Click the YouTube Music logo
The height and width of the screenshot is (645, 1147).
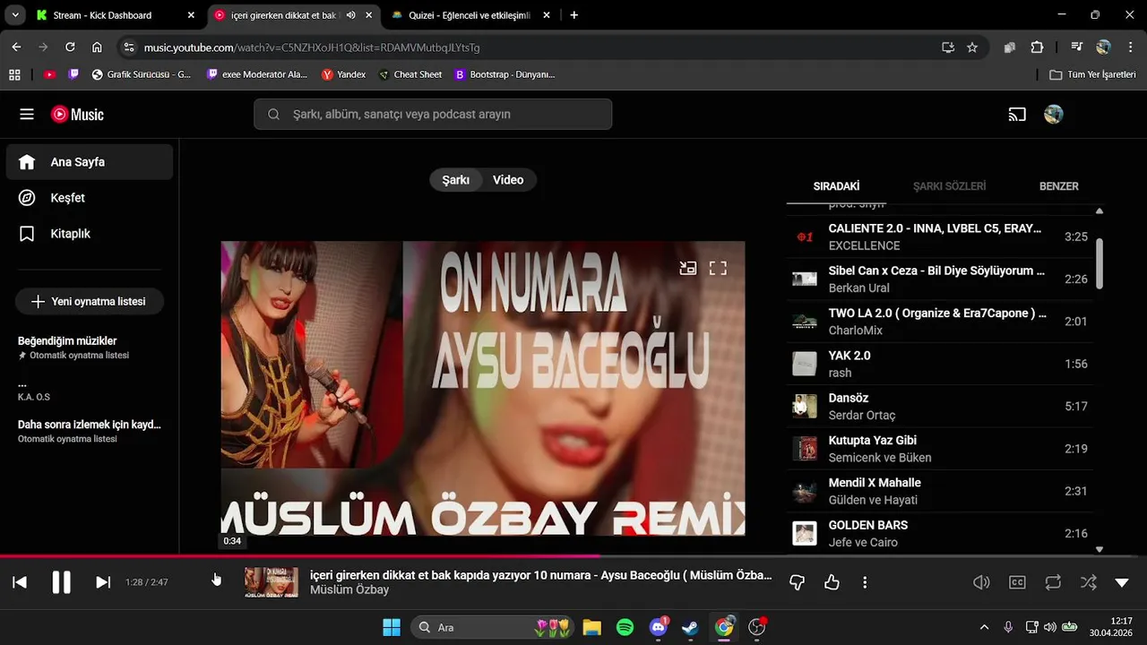click(77, 115)
